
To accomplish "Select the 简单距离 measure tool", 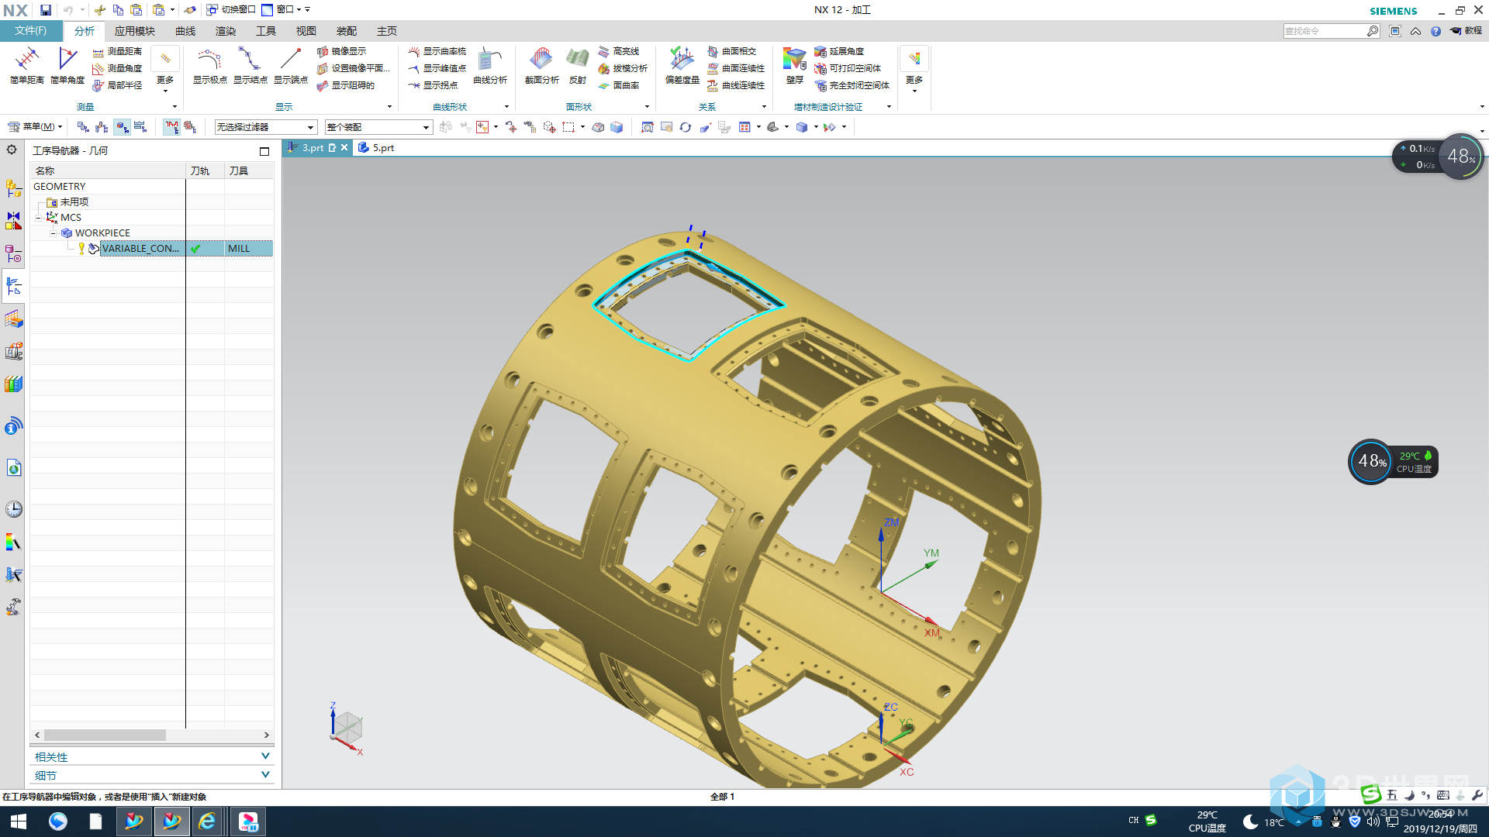I will click(26, 65).
